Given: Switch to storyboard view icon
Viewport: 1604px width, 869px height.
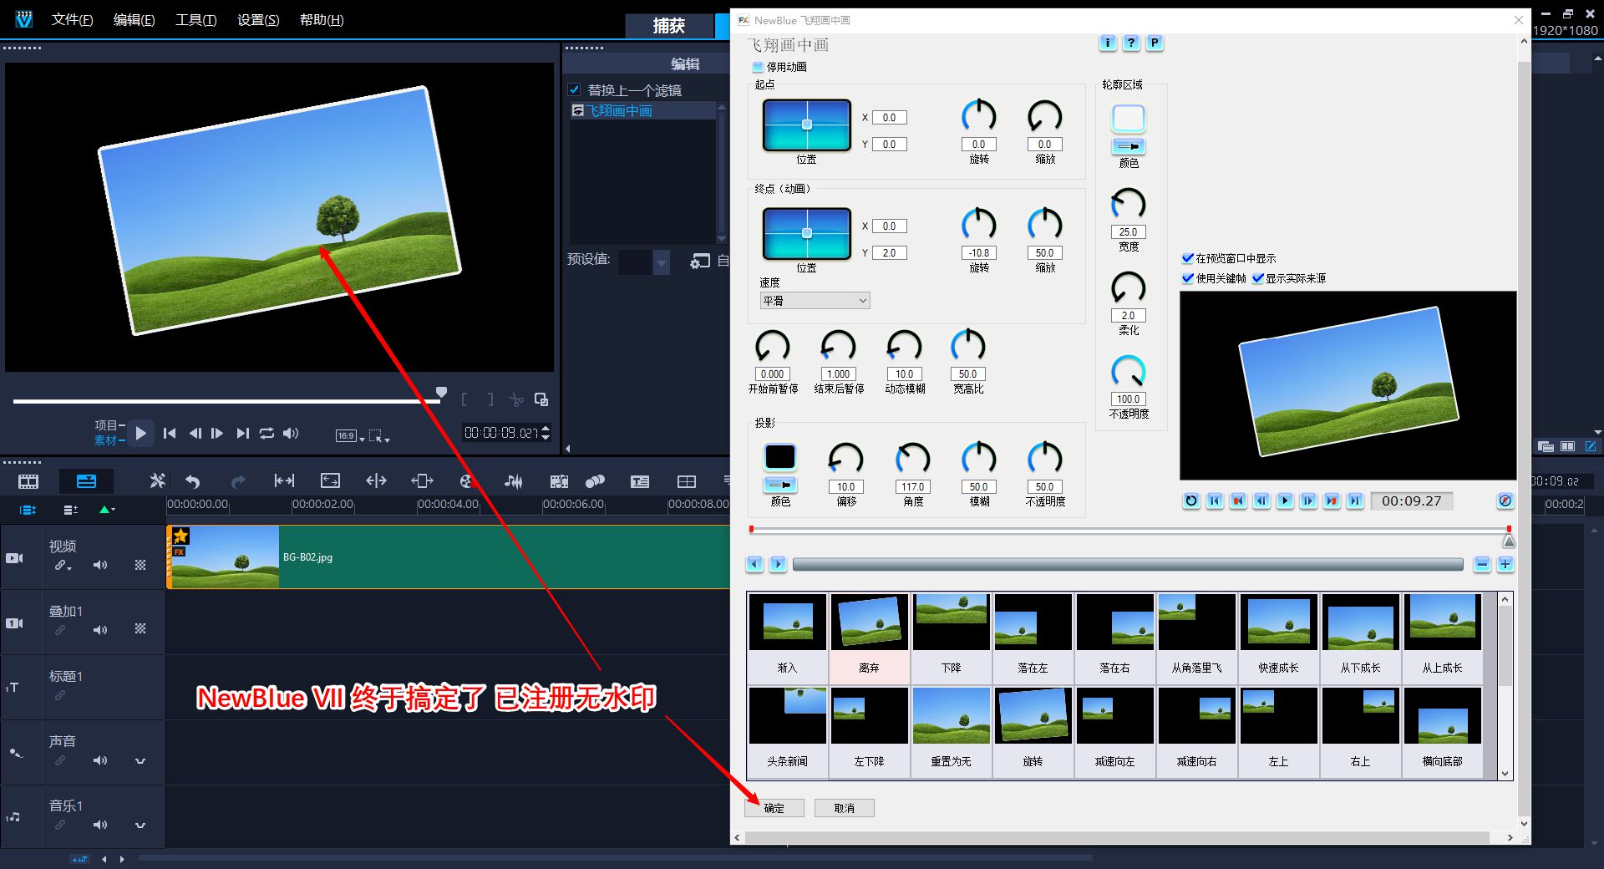Looking at the screenshot, I should (28, 481).
